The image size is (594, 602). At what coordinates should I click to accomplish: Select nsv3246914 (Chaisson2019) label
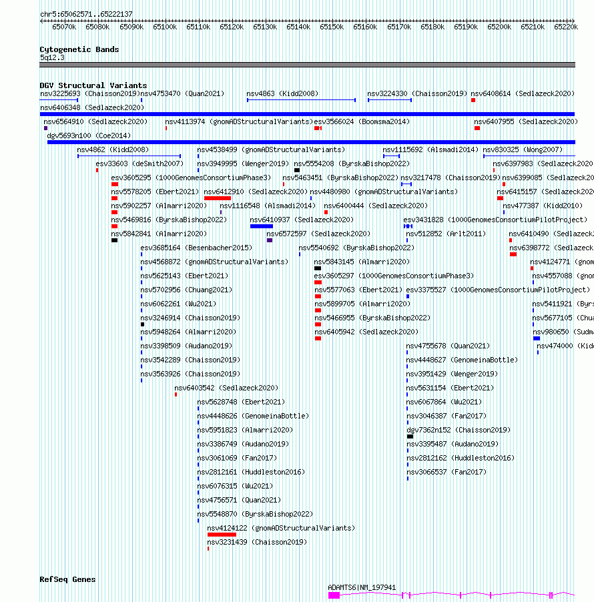(190, 318)
